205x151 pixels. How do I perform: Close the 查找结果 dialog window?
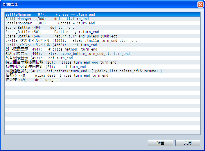pos(200,4)
